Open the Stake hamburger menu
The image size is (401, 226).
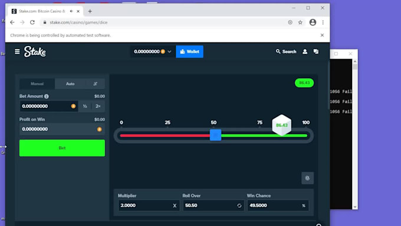point(17,52)
